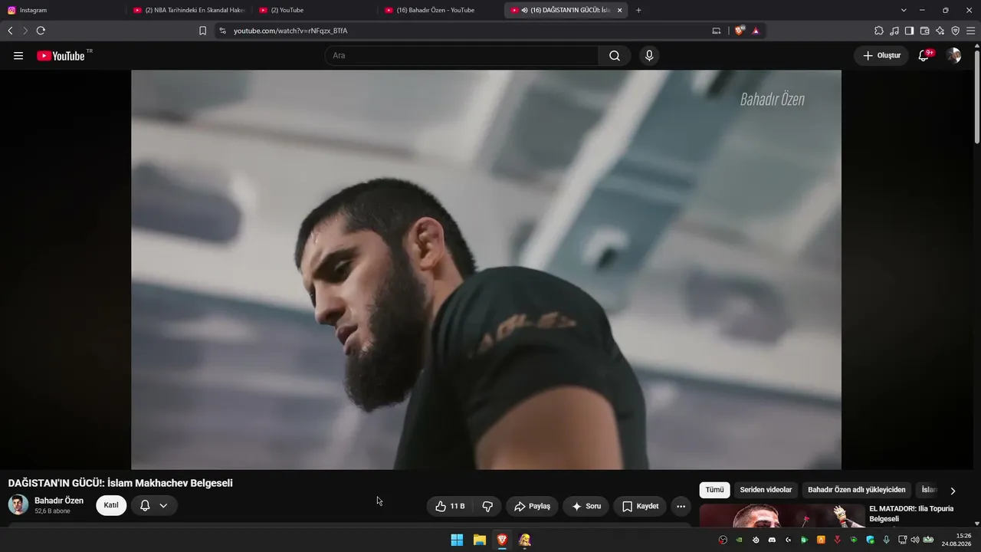Open the YouTube account avatar menu
This screenshot has width=981, height=552.
953,56
